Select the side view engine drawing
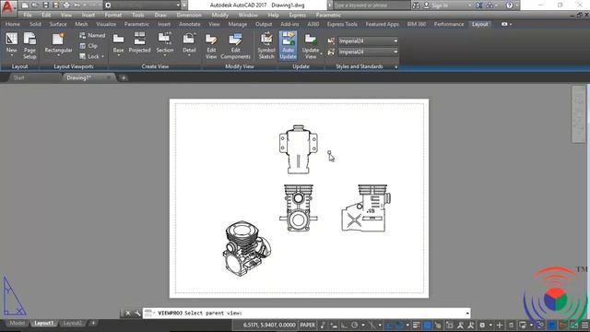This screenshot has width=590, height=332. [x=366, y=207]
